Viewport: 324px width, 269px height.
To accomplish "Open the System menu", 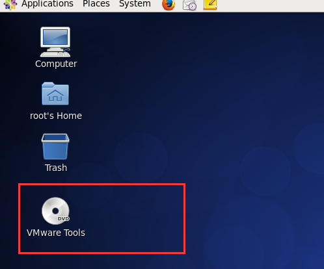I will (x=135, y=4).
